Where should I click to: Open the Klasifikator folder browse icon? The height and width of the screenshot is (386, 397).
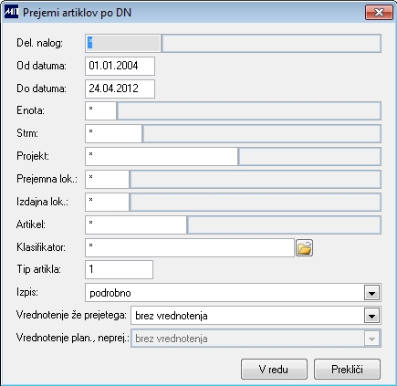pos(304,247)
